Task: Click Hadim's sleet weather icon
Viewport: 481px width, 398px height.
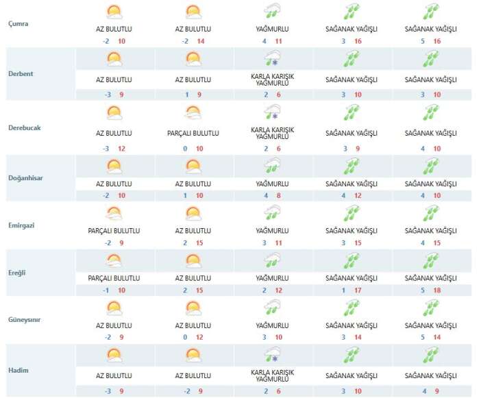Action: coord(273,356)
